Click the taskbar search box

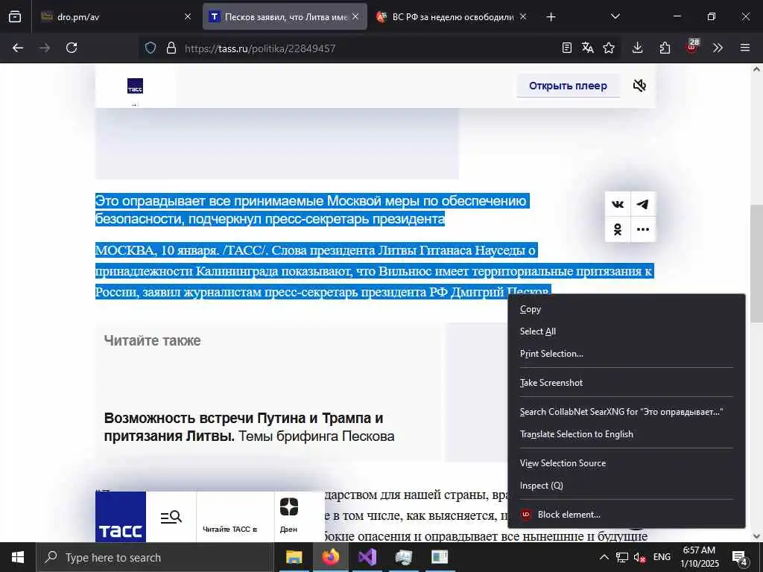tap(155, 557)
